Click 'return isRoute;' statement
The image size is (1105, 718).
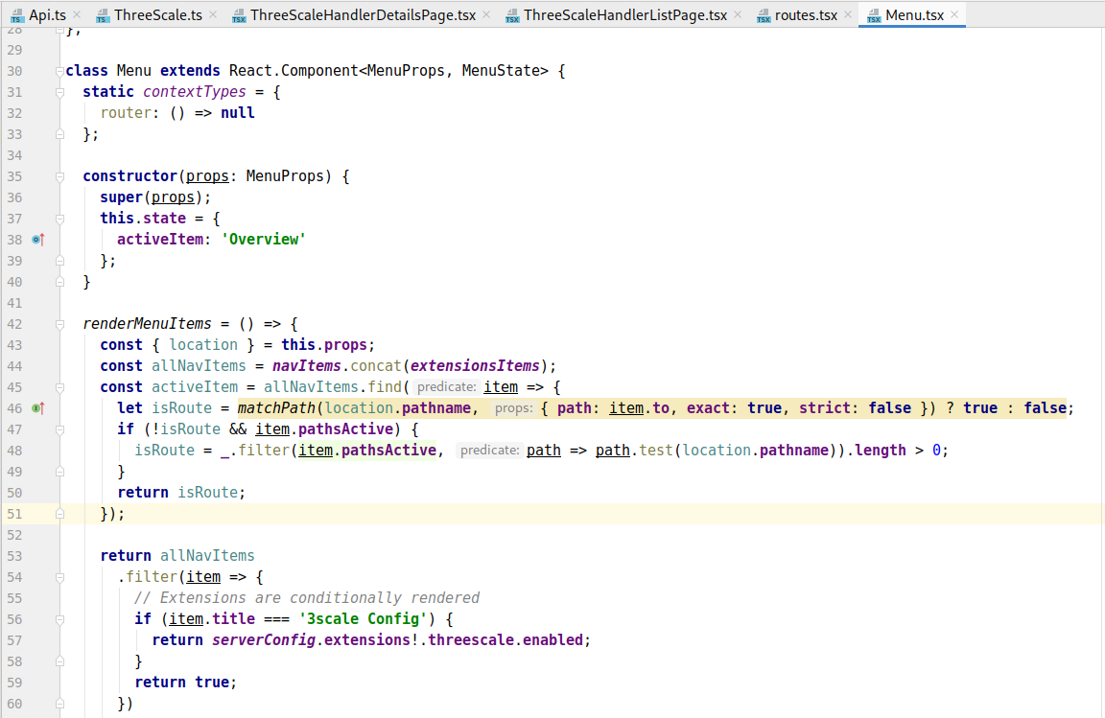pos(181,493)
